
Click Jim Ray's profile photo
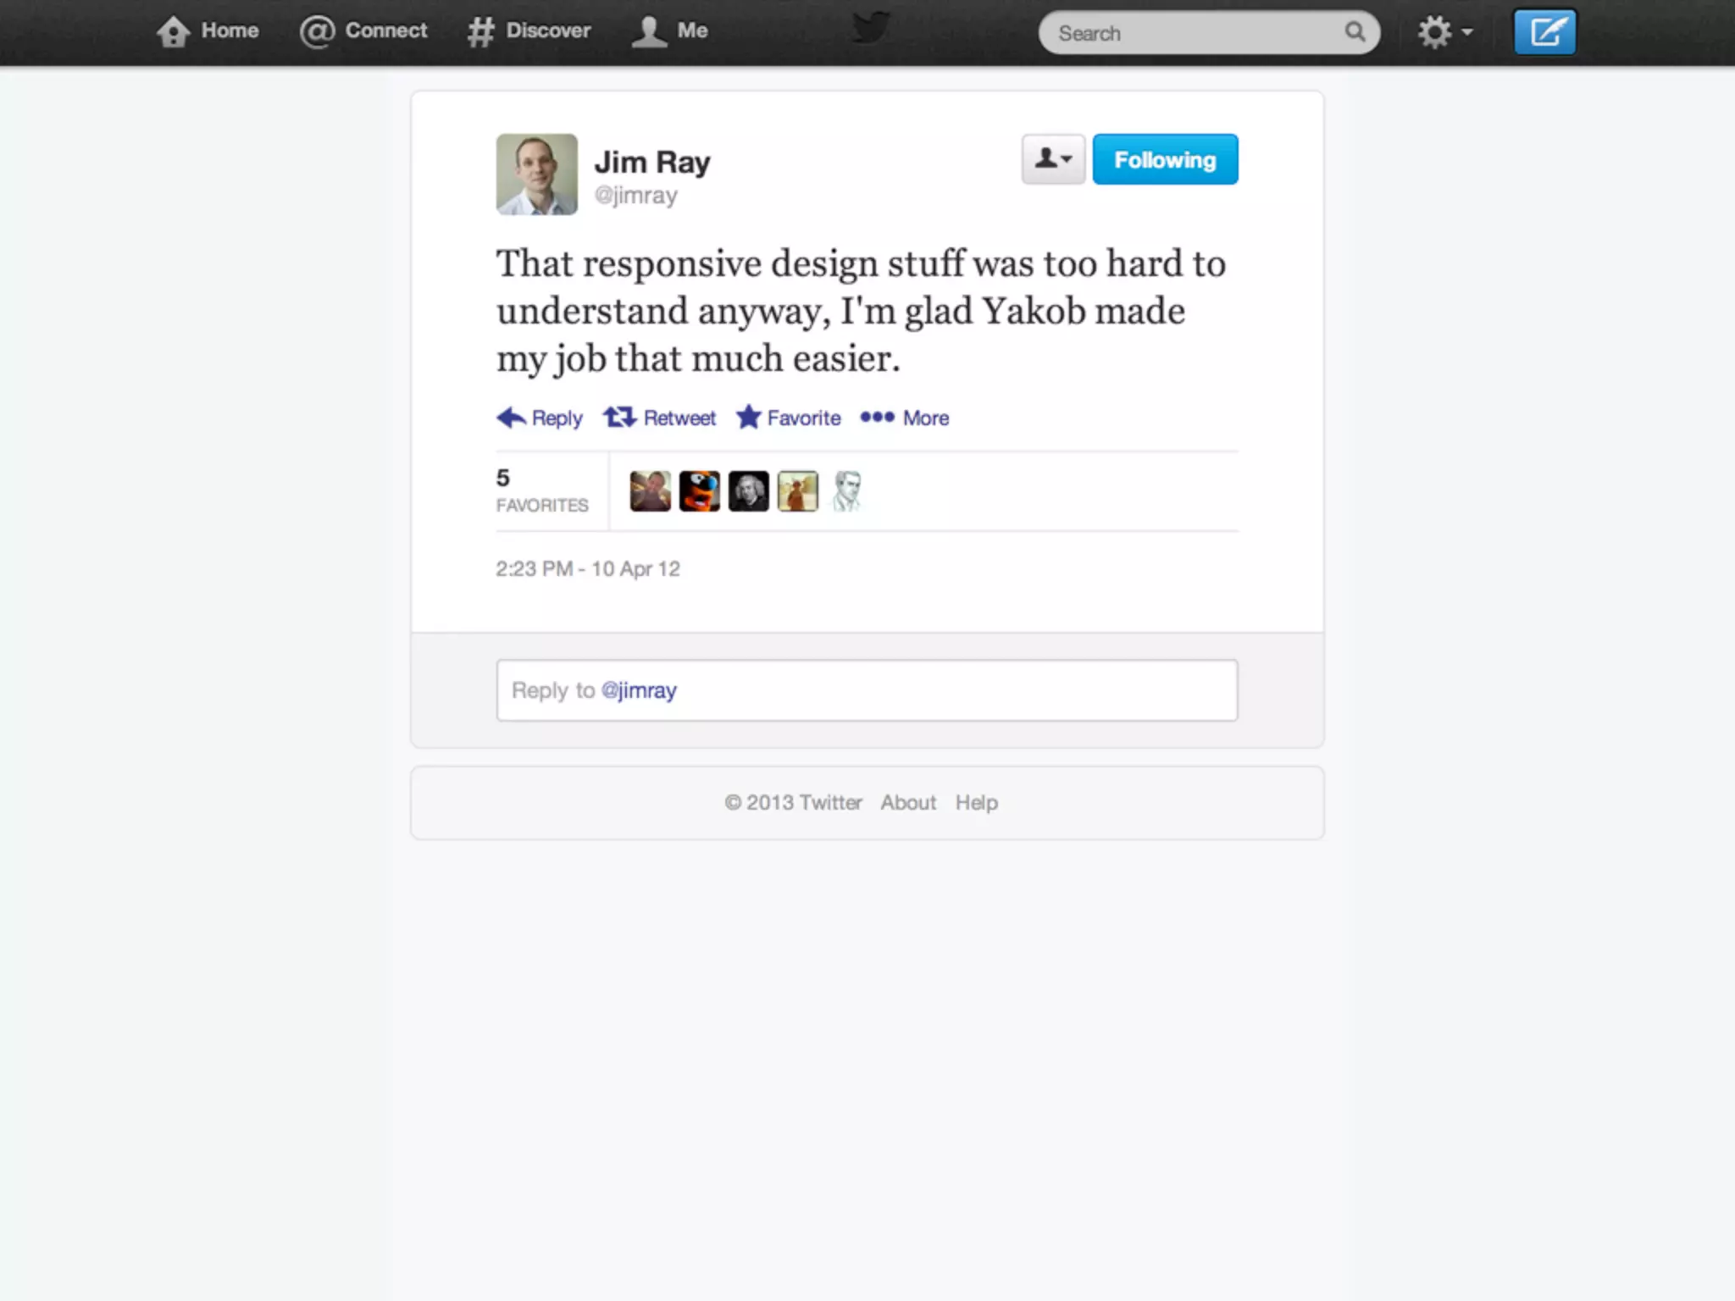[536, 174]
